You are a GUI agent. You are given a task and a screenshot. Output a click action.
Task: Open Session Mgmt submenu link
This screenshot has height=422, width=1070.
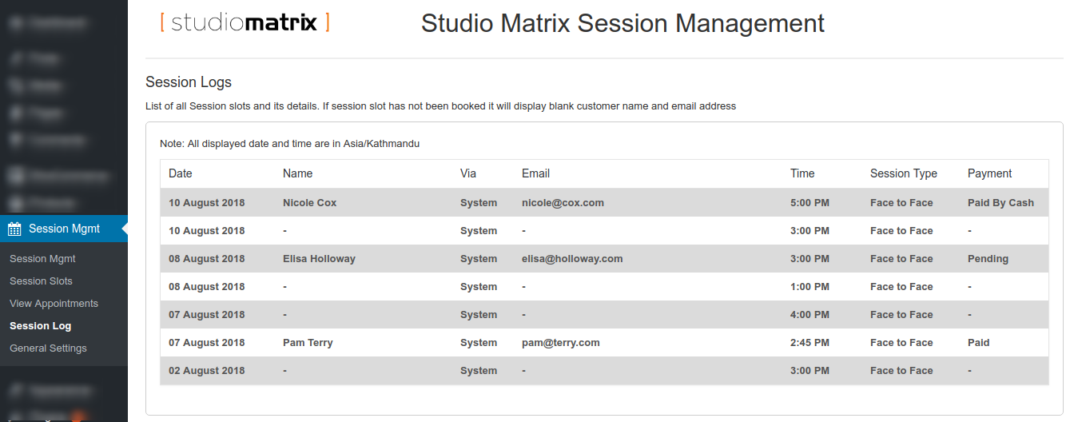42,259
